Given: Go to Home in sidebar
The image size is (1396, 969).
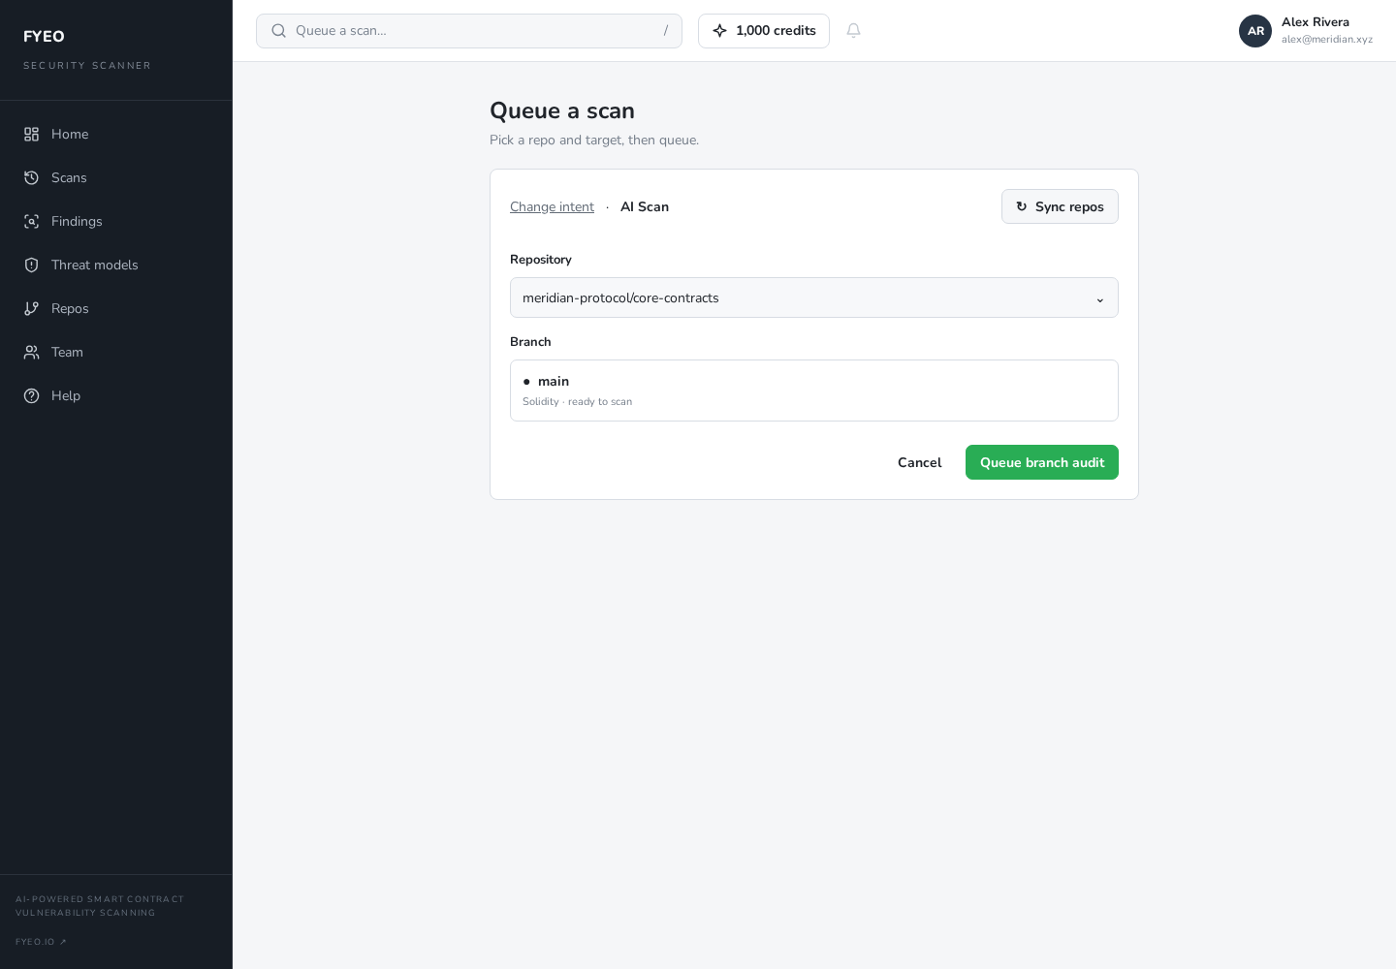Looking at the screenshot, I should [x=116, y=134].
